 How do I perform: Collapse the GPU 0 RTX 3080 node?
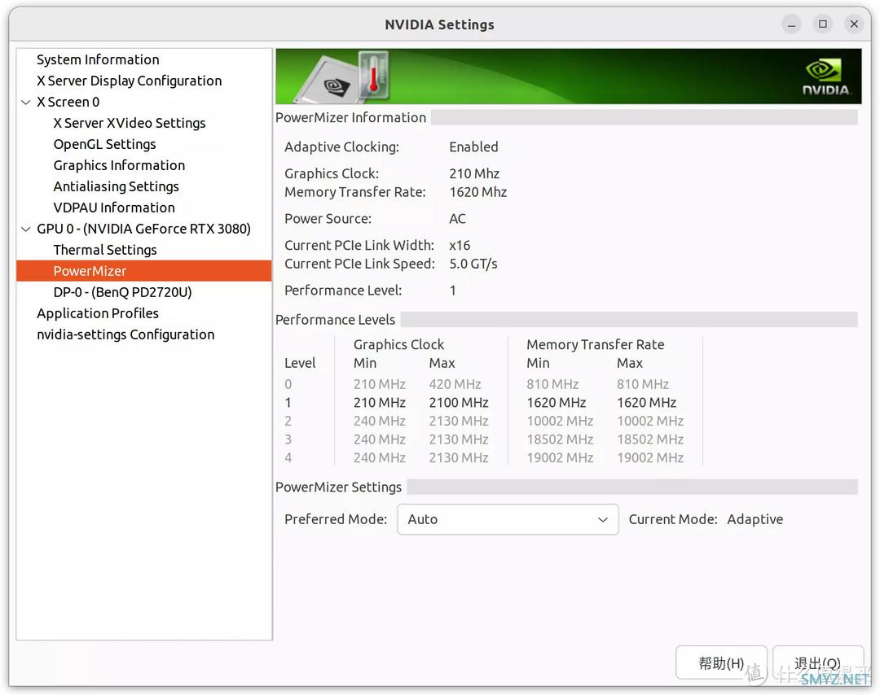click(26, 229)
